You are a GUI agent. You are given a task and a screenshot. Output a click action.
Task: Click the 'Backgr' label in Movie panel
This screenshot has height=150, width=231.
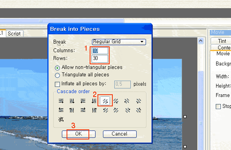click(x=223, y=64)
